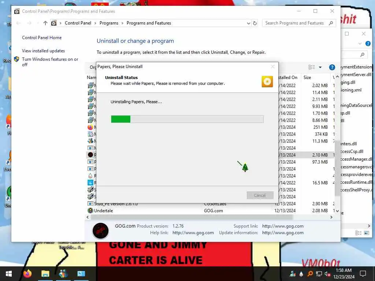Click the search magnifier in the background Explorer window

[362, 55]
